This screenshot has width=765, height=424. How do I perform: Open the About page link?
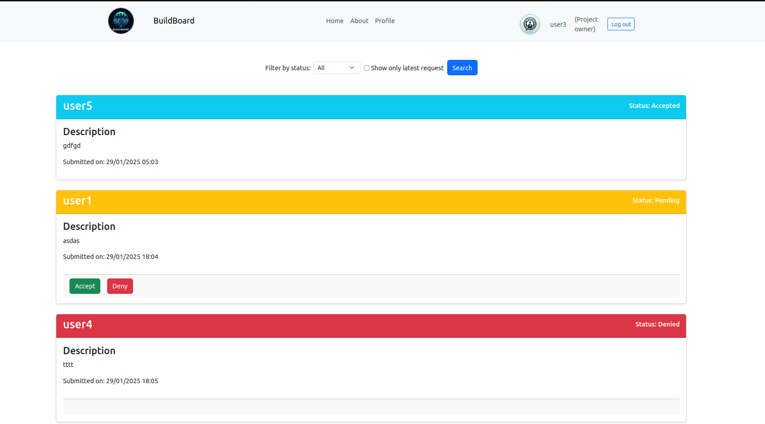359,21
